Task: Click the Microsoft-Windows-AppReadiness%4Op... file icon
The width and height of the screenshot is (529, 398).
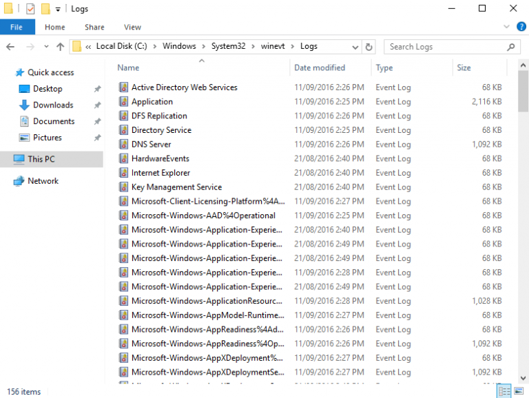Action: click(x=123, y=344)
